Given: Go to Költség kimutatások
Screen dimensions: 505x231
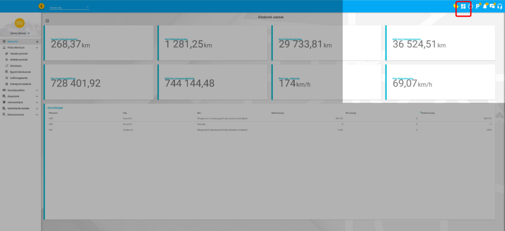Looking at the screenshot, I should 21,83.
